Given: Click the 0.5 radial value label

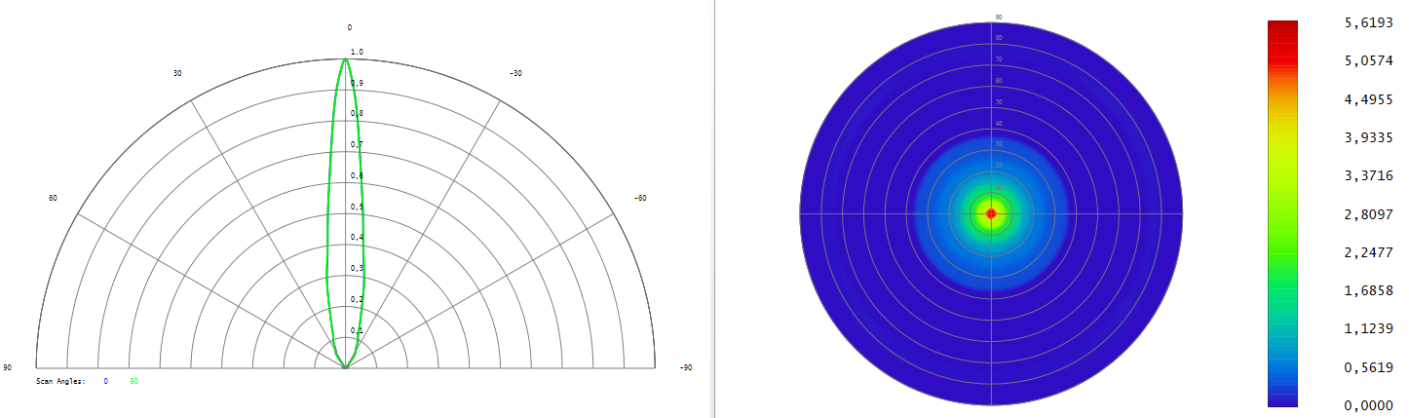Looking at the screenshot, I should tap(357, 207).
